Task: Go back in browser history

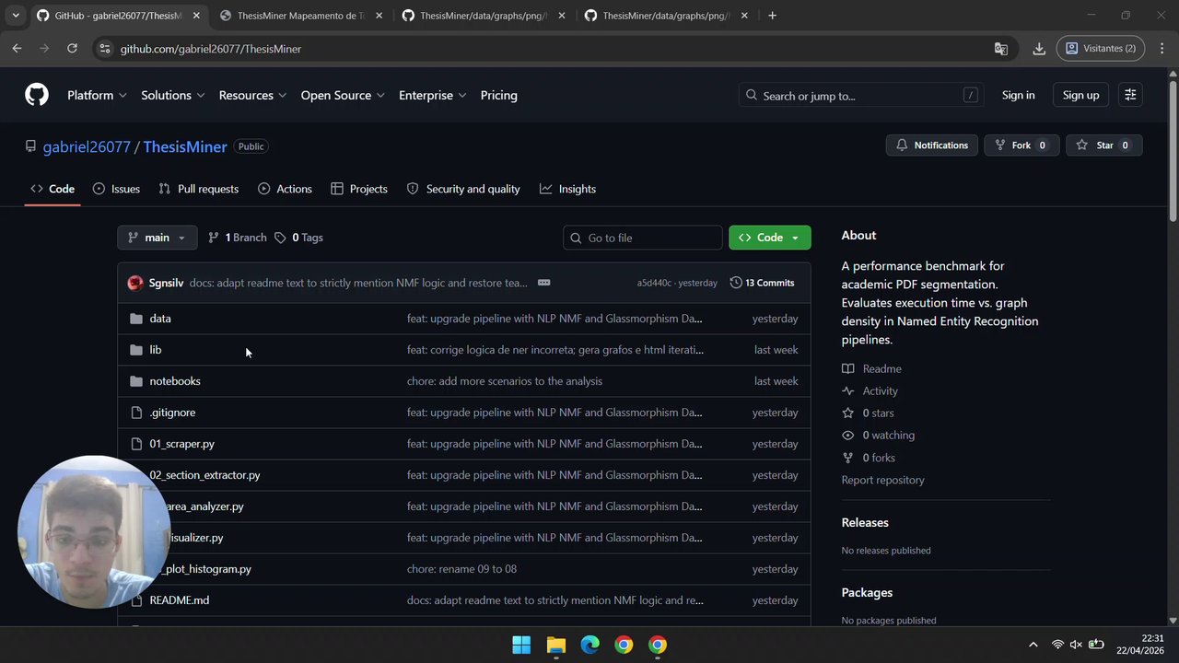Action: (17, 49)
